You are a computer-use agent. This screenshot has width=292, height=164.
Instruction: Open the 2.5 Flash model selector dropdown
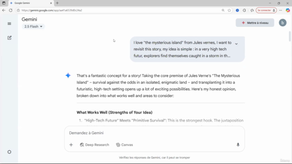pos(33,26)
